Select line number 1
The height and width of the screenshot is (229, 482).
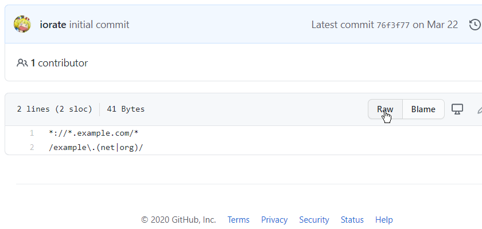[x=32, y=133]
